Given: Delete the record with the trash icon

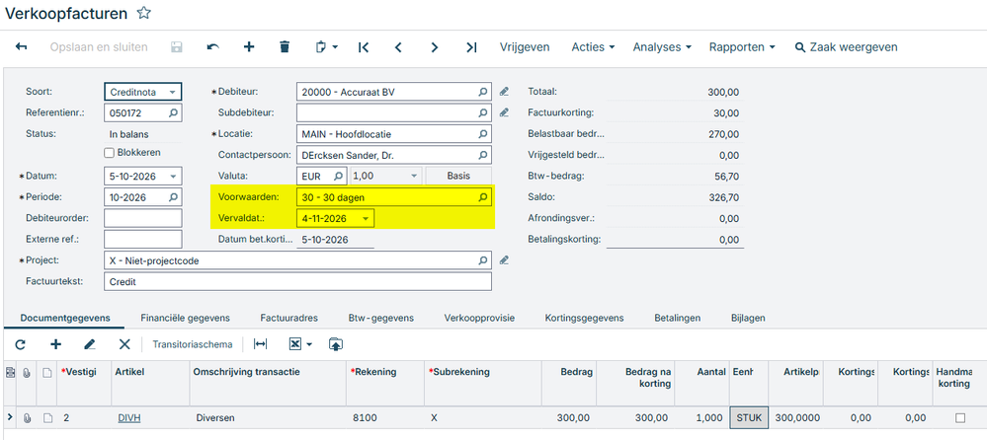Looking at the screenshot, I should click(285, 47).
